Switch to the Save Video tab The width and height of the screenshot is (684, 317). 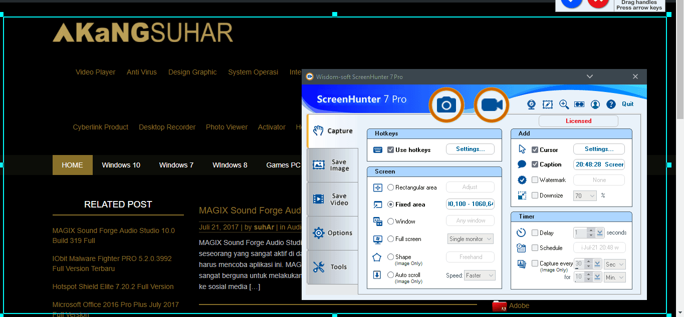(x=332, y=199)
